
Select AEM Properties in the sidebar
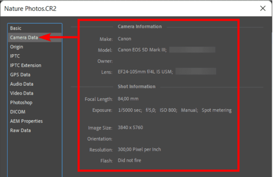(26, 121)
